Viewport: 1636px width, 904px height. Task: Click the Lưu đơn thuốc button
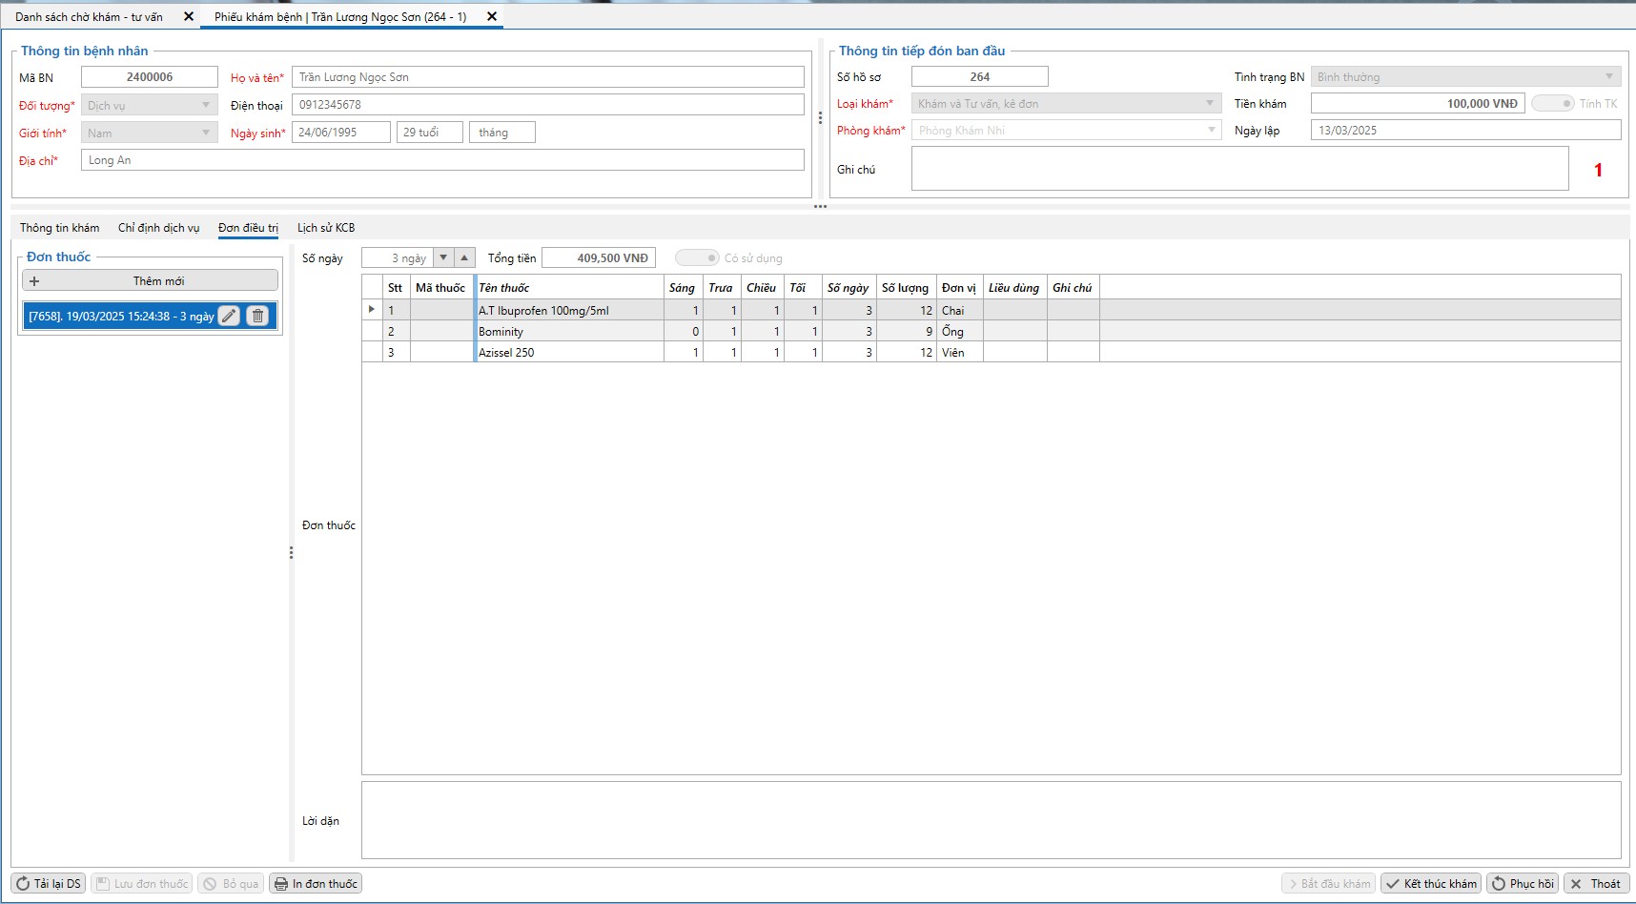tap(141, 883)
